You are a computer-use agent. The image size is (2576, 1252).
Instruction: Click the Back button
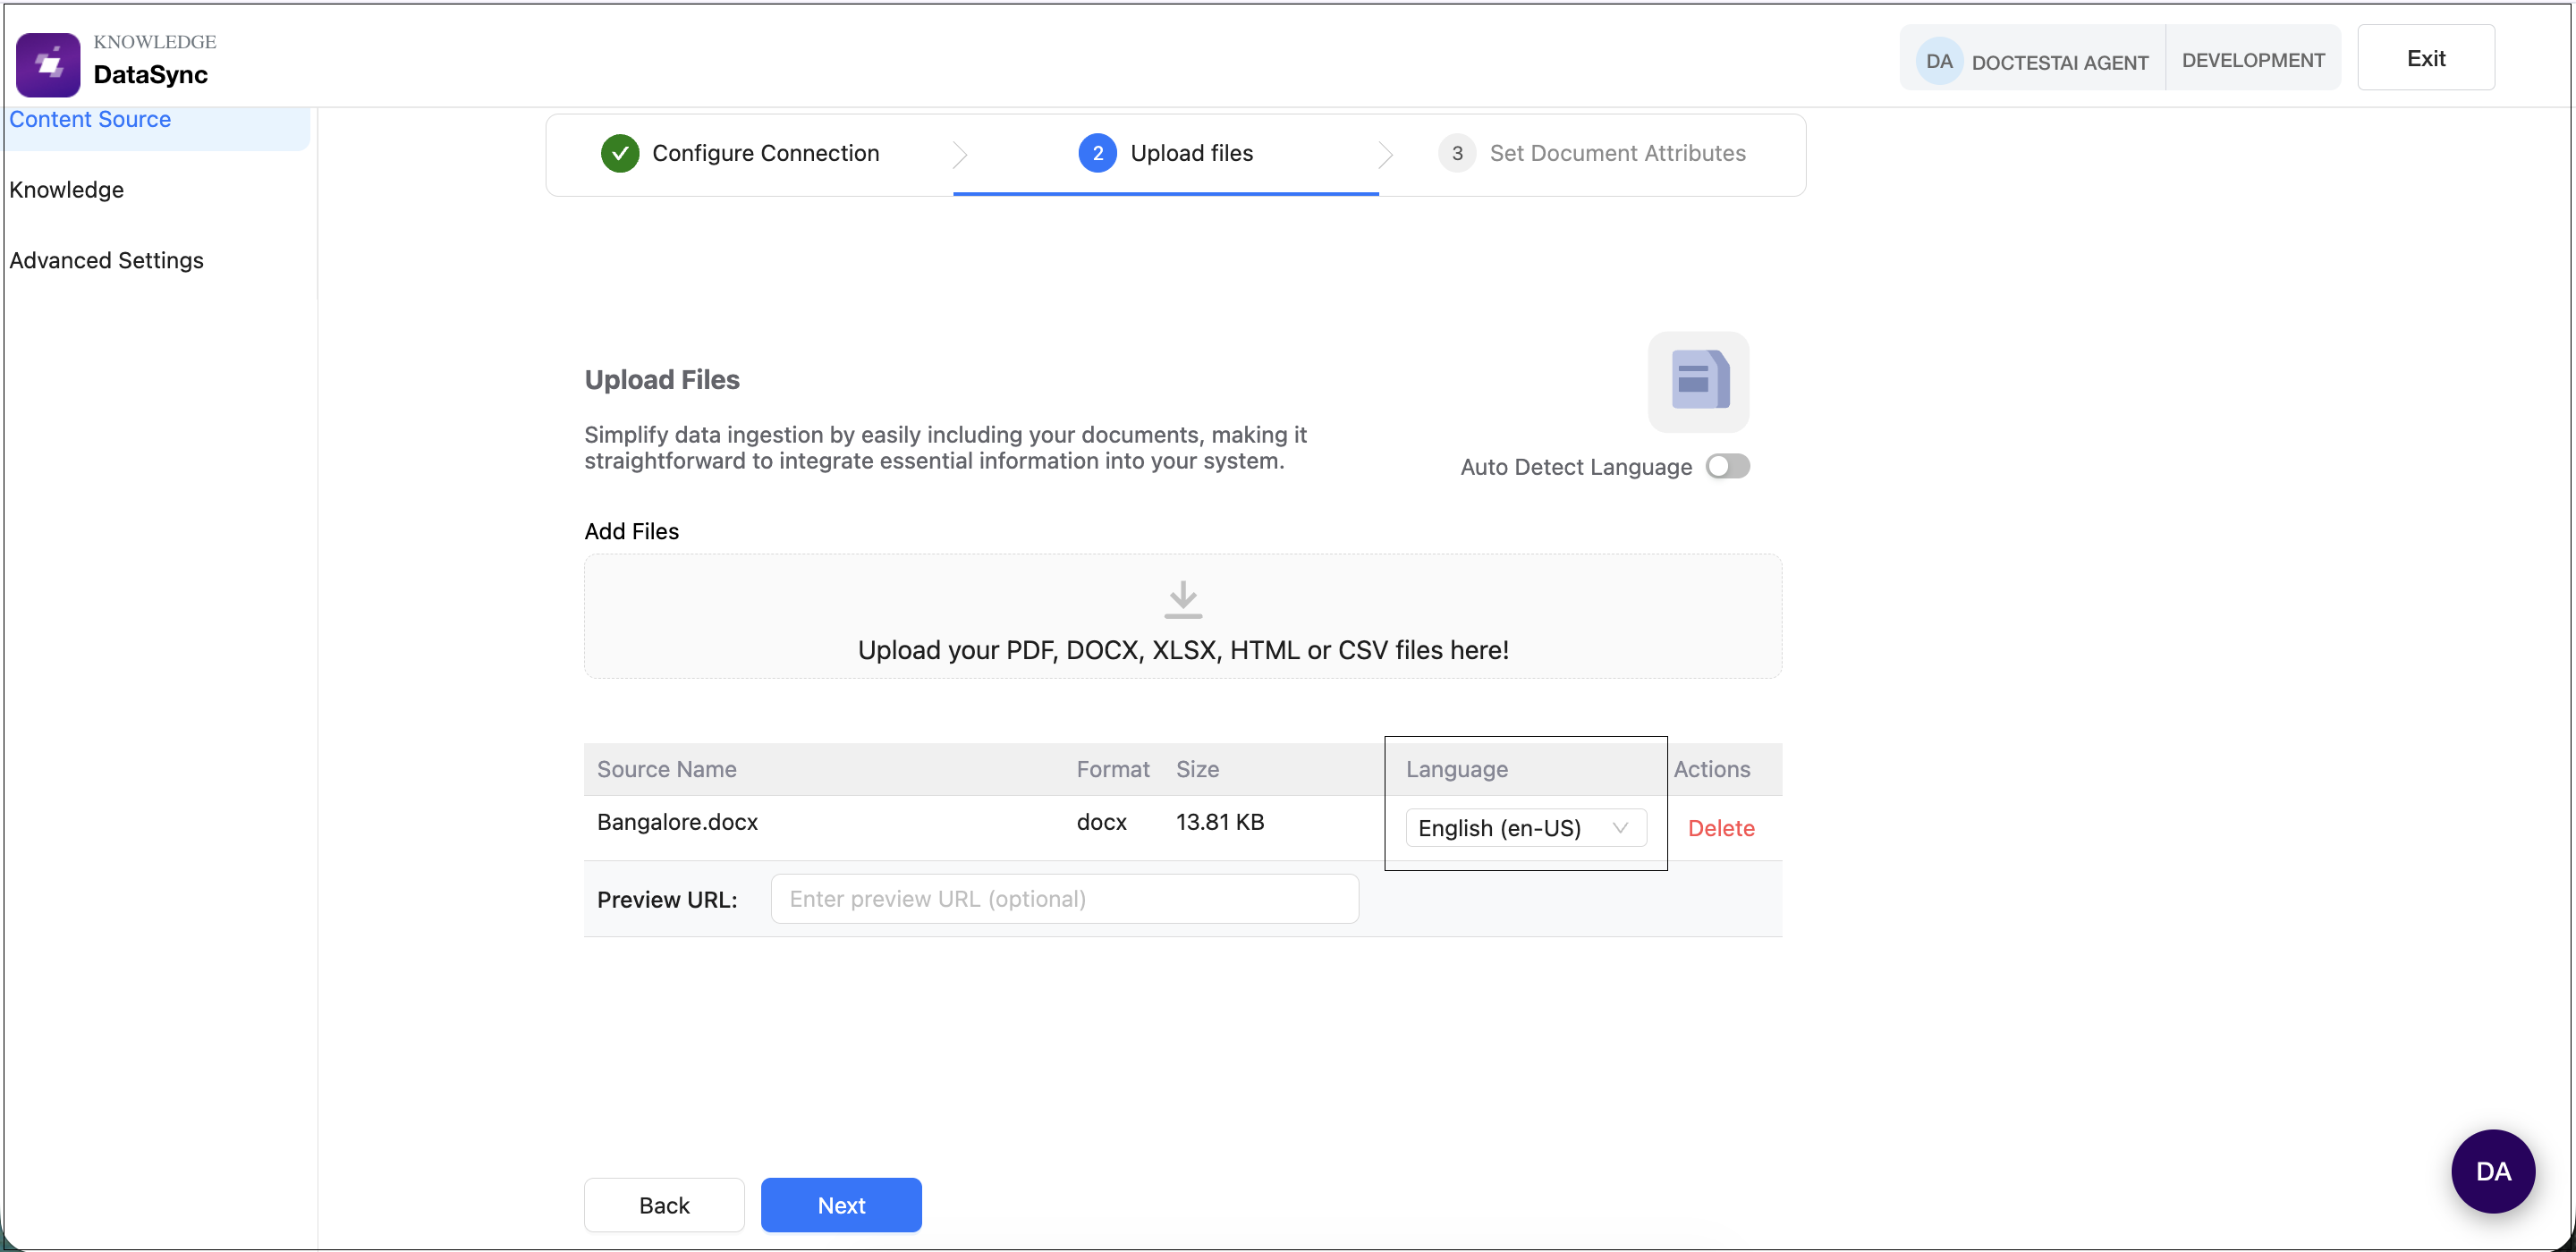click(663, 1205)
